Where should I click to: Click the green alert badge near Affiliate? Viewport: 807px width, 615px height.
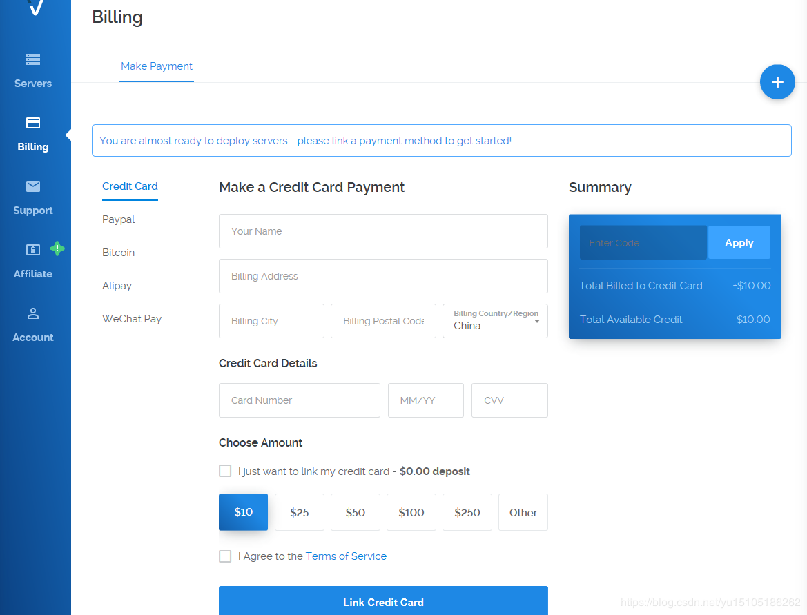point(57,249)
